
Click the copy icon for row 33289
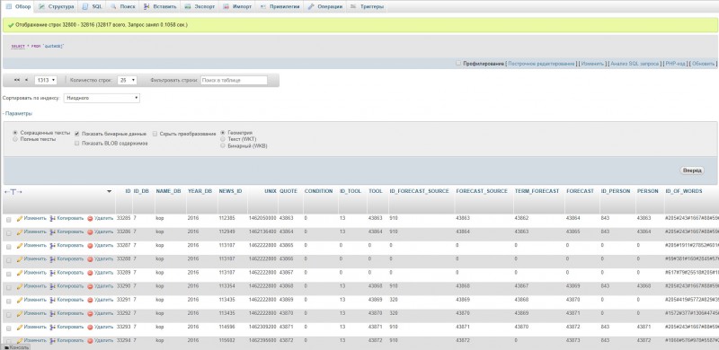[53, 273]
